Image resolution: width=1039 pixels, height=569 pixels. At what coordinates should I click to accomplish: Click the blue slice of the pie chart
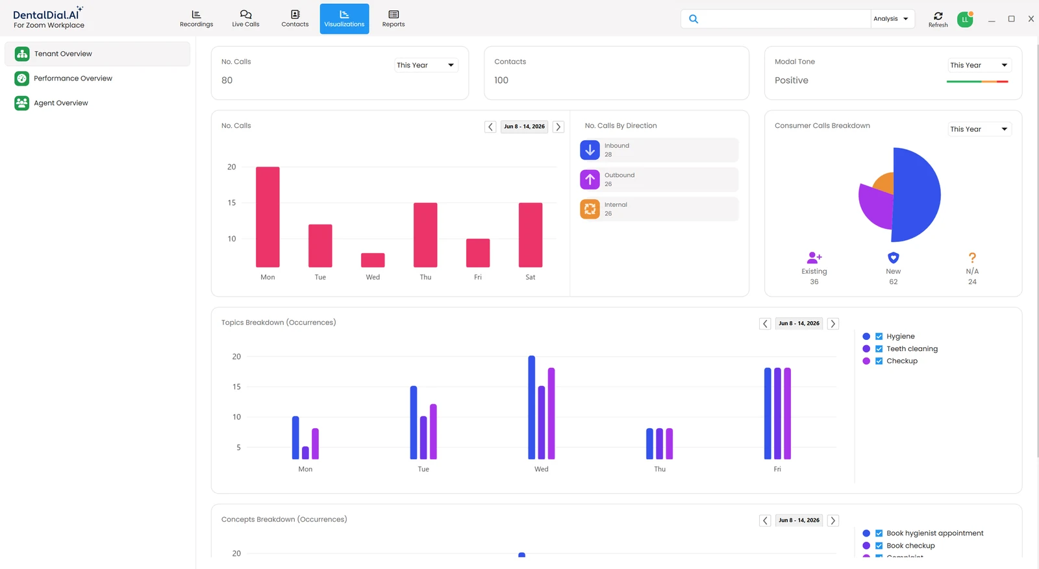pyautogui.click(x=917, y=195)
